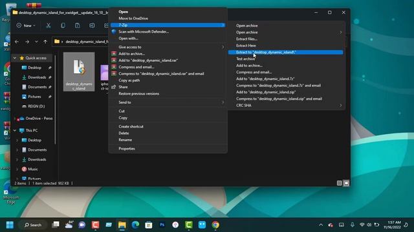Click the OneDrive icon in system tray
This screenshot has height=232, width=414.
pos(331,225)
